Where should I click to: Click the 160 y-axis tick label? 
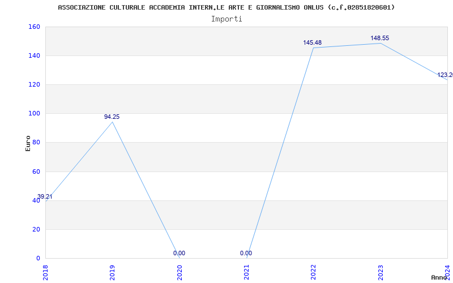tap(34, 27)
